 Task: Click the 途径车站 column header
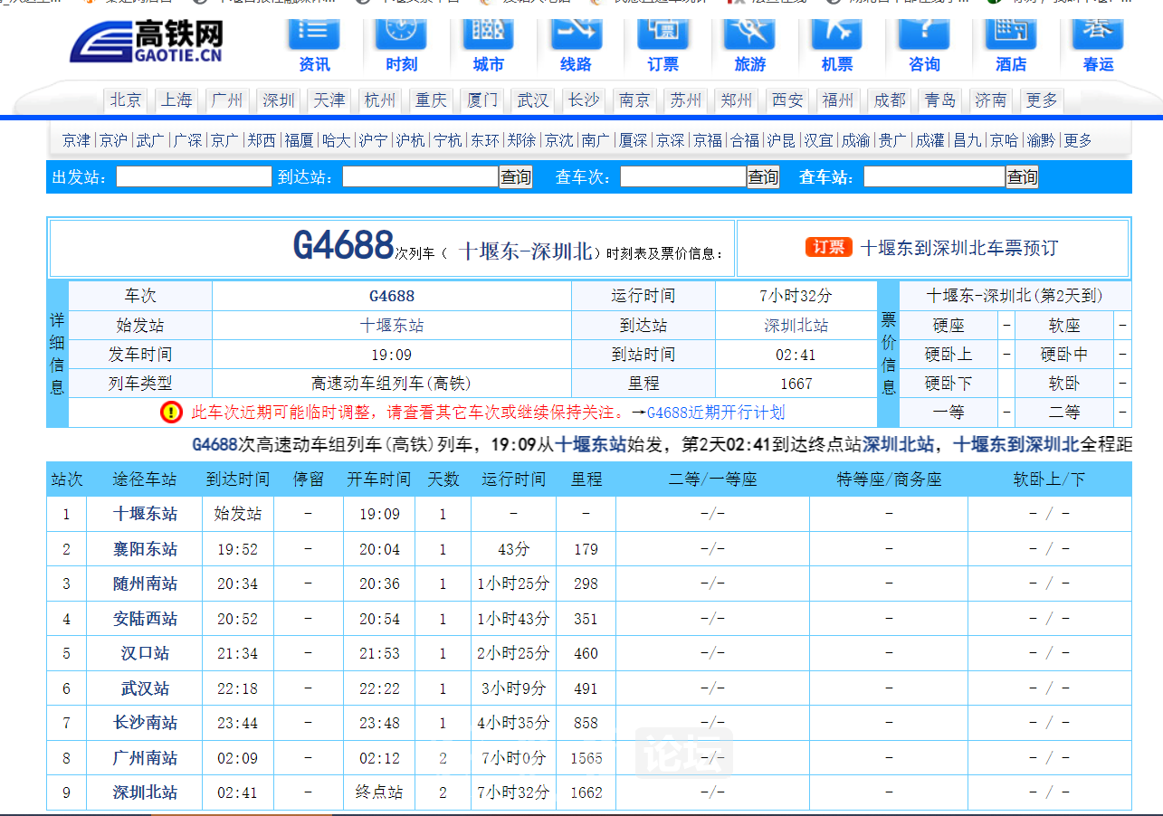point(145,479)
